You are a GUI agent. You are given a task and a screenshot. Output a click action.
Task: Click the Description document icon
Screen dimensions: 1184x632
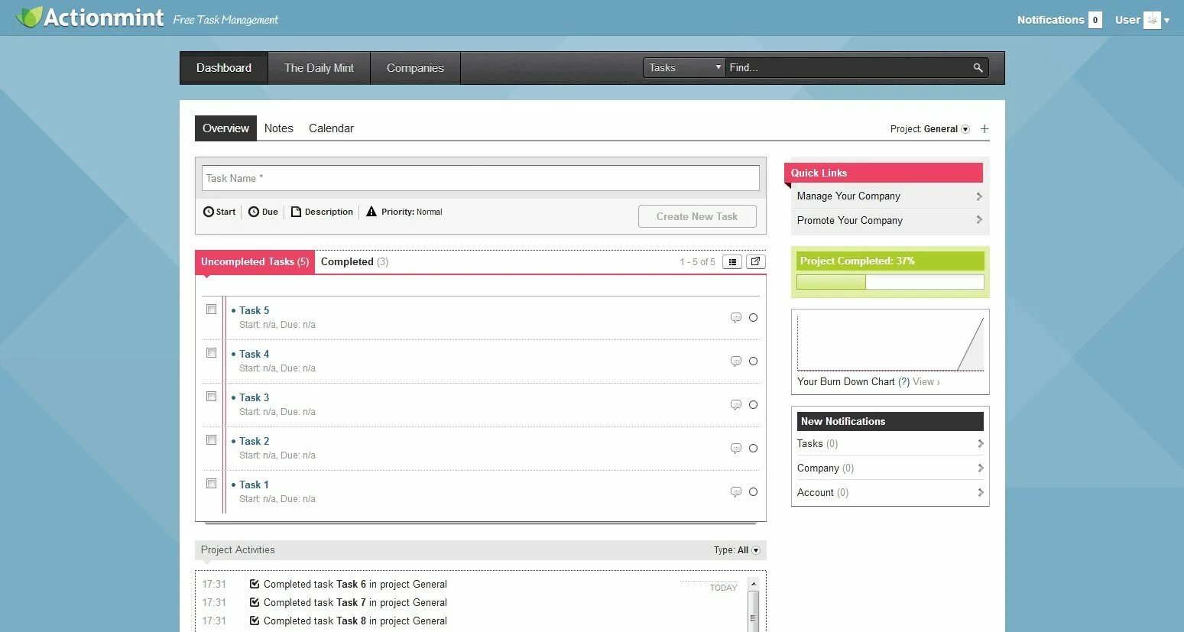pos(297,212)
